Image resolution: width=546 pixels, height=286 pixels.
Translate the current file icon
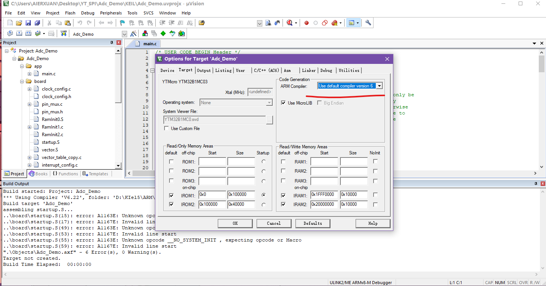10,33
